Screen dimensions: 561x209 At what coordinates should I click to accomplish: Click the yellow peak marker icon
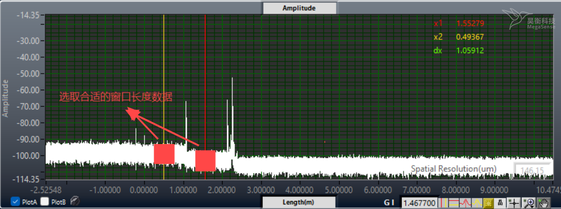pos(477,203)
